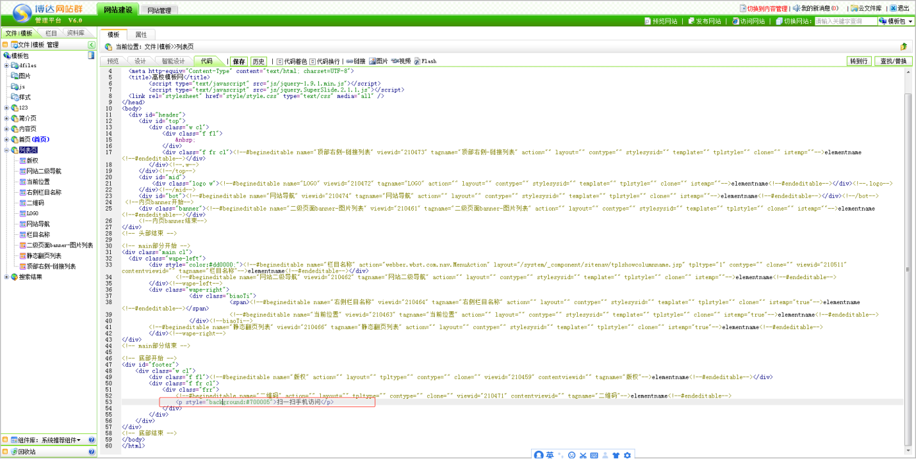Insert Flash with the Flash icon
The image size is (916, 459).
coord(425,61)
